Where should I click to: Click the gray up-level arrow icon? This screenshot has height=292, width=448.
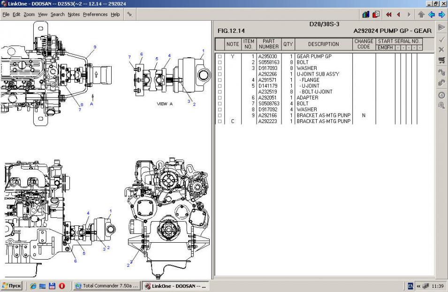421,15
